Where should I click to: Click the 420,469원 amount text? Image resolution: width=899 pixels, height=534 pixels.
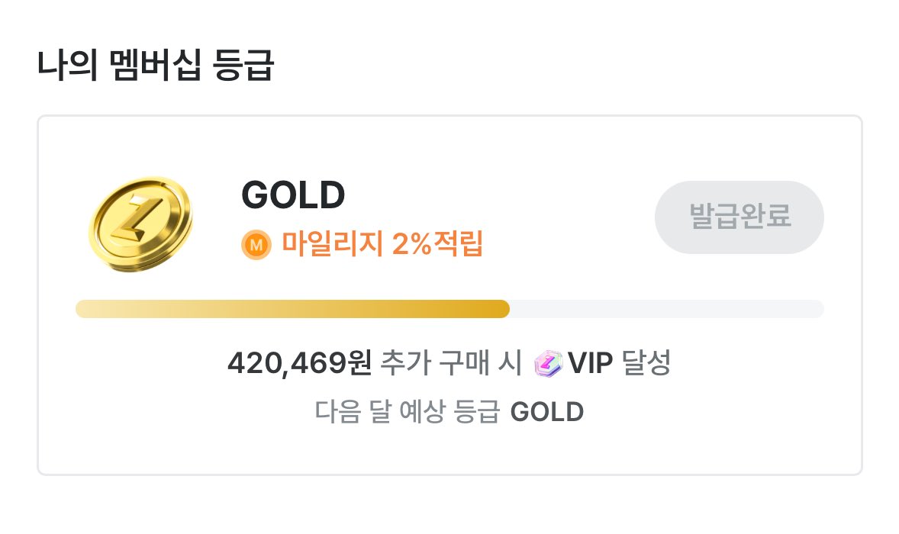click(x=300, y=362)
